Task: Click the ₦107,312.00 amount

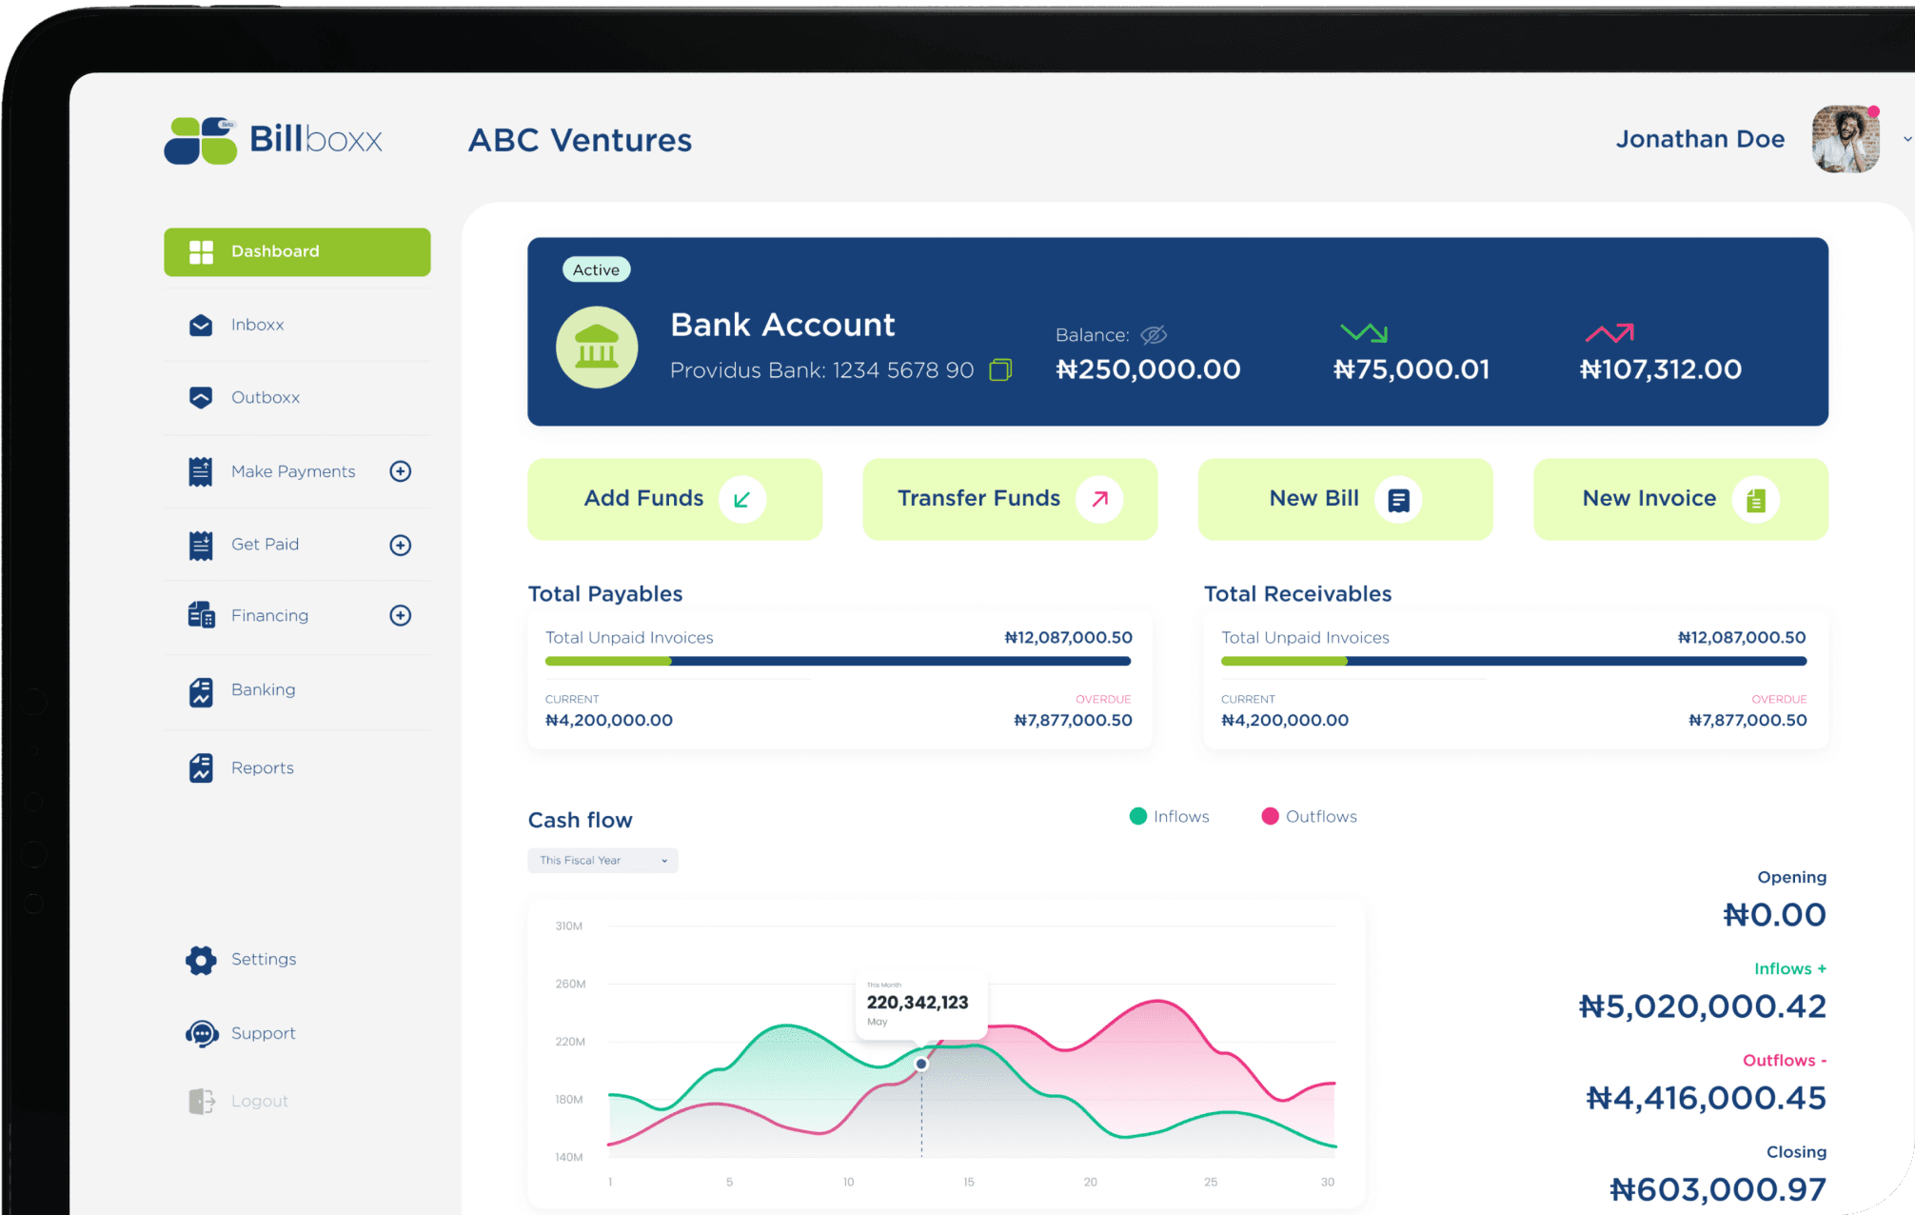Action: (1661, 369)
